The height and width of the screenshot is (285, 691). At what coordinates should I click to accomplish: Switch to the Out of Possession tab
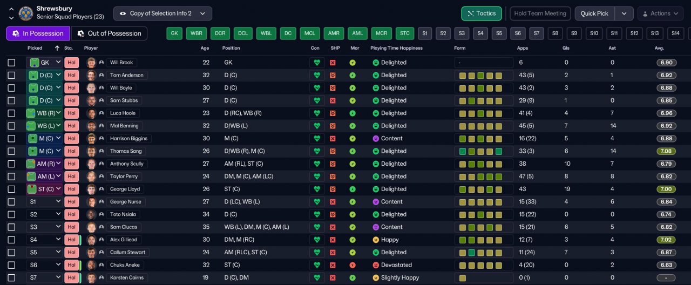tap(109, 33)
